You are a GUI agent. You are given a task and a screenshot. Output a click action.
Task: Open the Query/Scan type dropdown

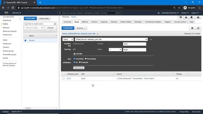coord(68,39)
